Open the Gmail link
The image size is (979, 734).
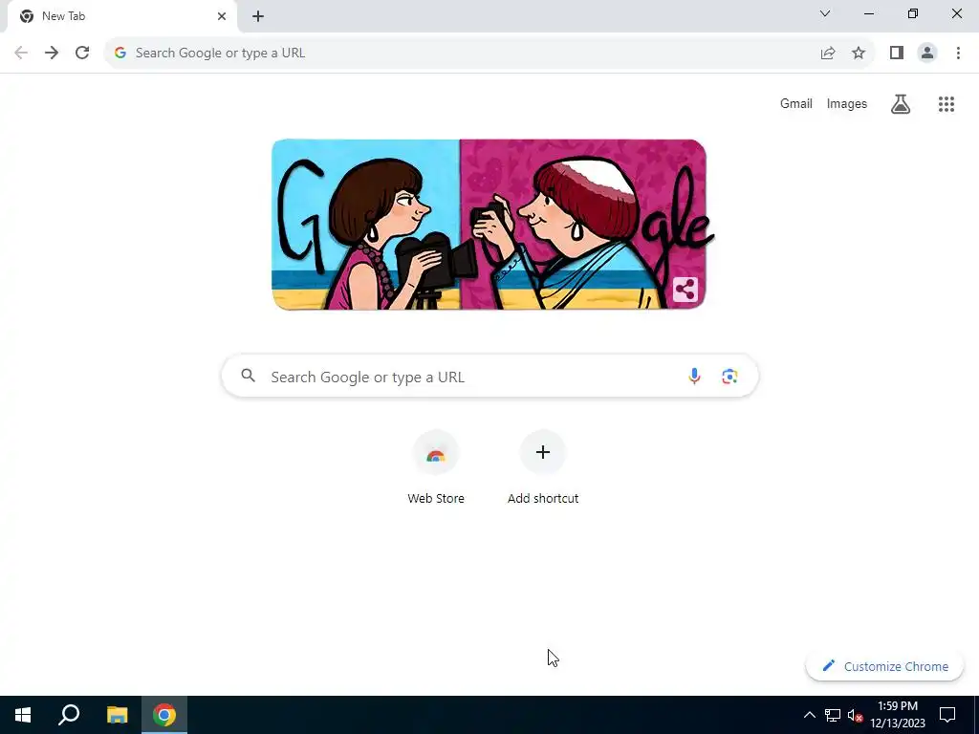tap(796, 104)
